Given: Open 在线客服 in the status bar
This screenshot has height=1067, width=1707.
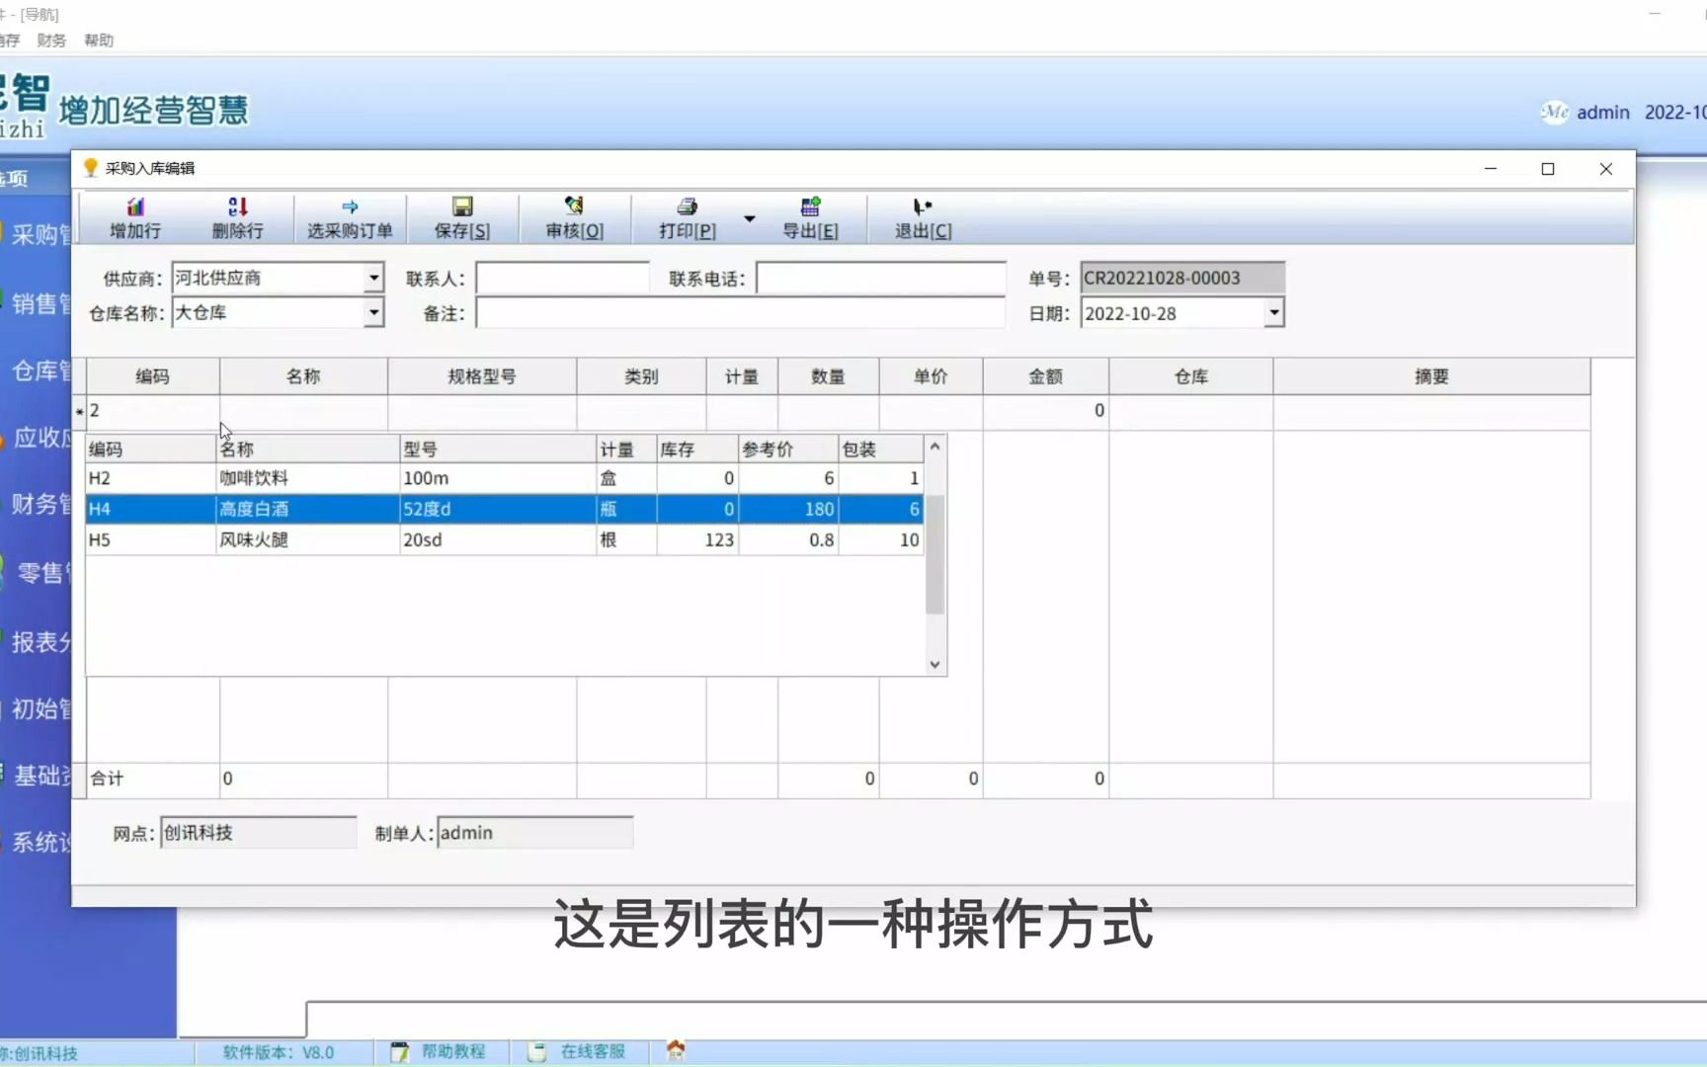Looking at the screenshot, I should tap(593, 1051).
